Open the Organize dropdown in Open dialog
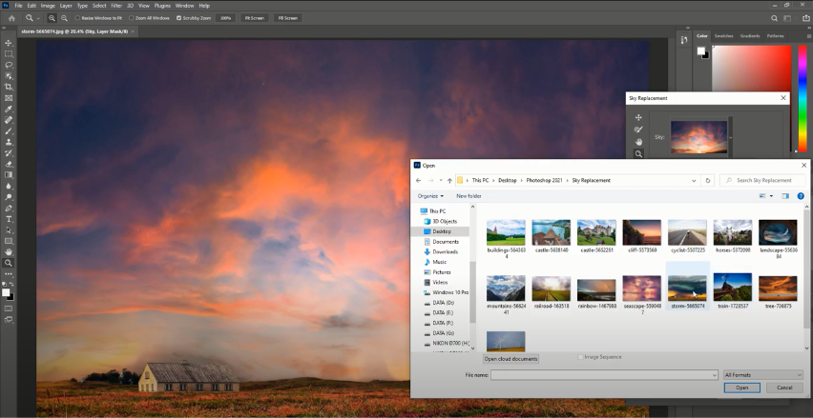Screen dimensions: 813x418 [x=429, y=196]
